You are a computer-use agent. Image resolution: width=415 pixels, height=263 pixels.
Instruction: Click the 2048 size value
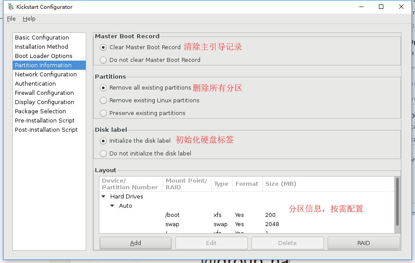[272, 224]
